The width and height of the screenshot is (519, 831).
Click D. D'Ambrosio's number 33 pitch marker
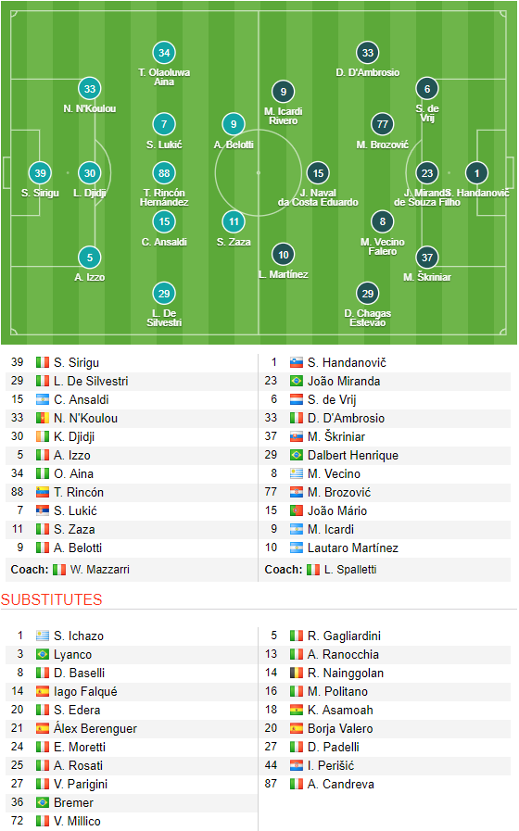tap(368, 53)
